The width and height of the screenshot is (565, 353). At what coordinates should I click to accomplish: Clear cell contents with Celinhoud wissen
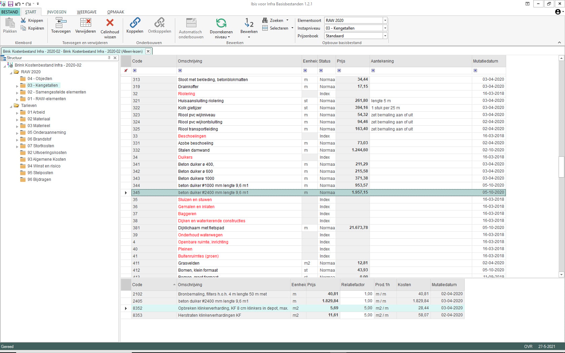pos(110,28)
